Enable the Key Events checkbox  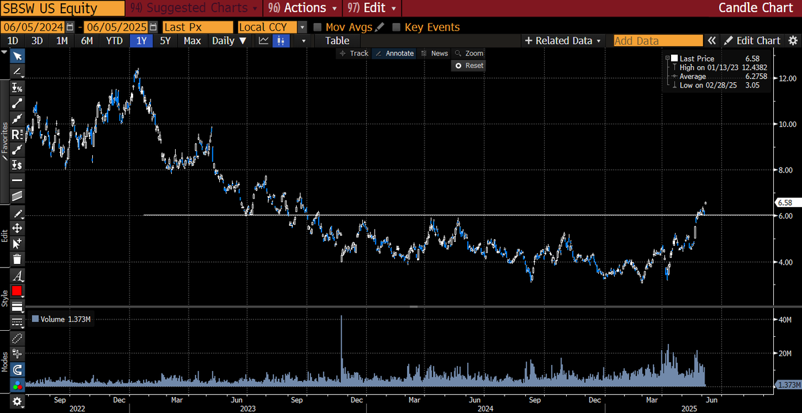click(x=396, y=27)
